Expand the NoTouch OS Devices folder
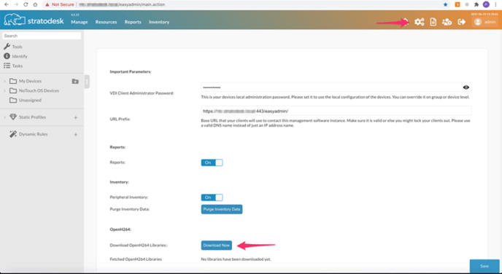The image size is (502, 274). coord(4,91)
